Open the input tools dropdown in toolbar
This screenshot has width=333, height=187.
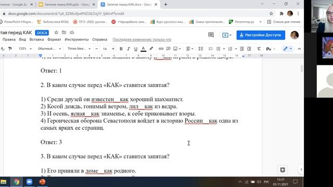tap(270, 49)
